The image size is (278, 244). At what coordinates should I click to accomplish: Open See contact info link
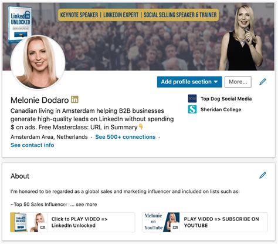click(32, 145)
